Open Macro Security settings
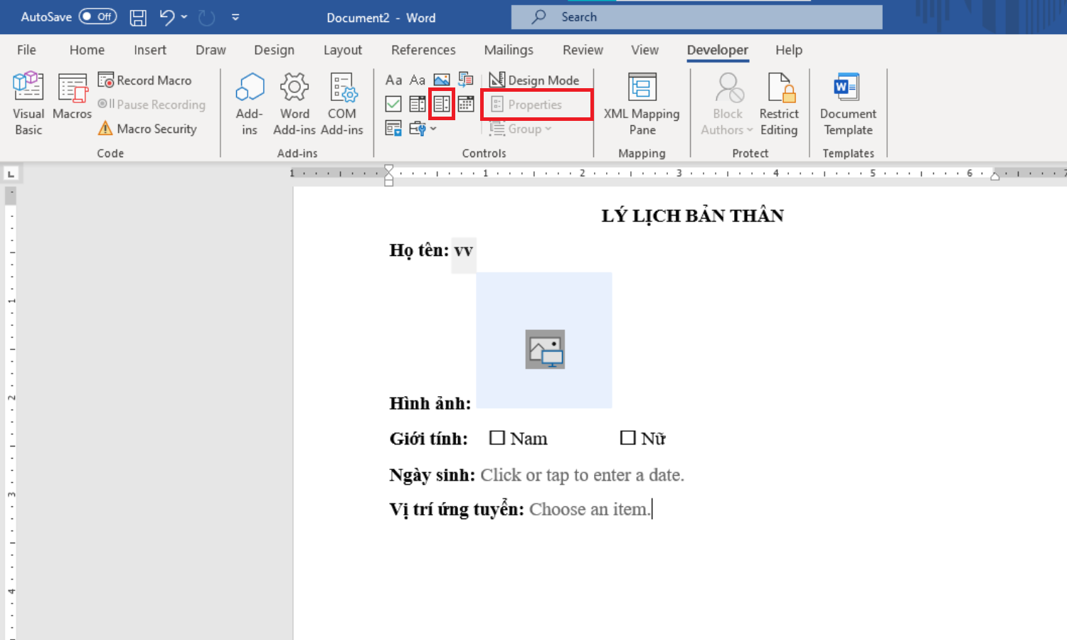Screen dimensions: 1067x640 tap(148, 129)
